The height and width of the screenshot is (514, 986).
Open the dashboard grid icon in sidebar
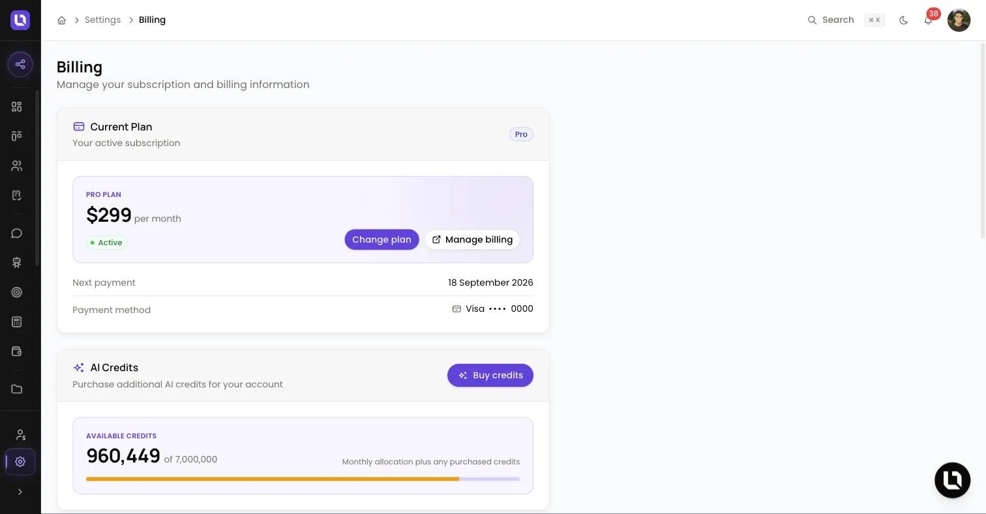click(x=17, y=106)
